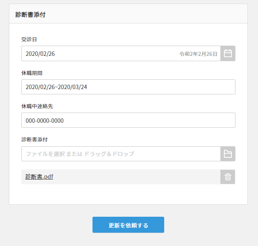
Task: Click the ファイルを選択 drop zone field
Action: tap(121, 154)
